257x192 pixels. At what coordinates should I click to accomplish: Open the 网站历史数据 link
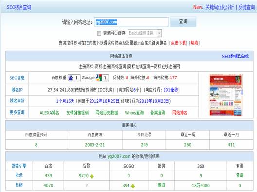click(x=107, y=113)
